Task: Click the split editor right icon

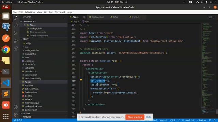Action: click(210, 17)
